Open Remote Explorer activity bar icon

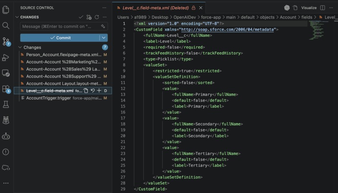pyautogui.click(x=6, y=73)
